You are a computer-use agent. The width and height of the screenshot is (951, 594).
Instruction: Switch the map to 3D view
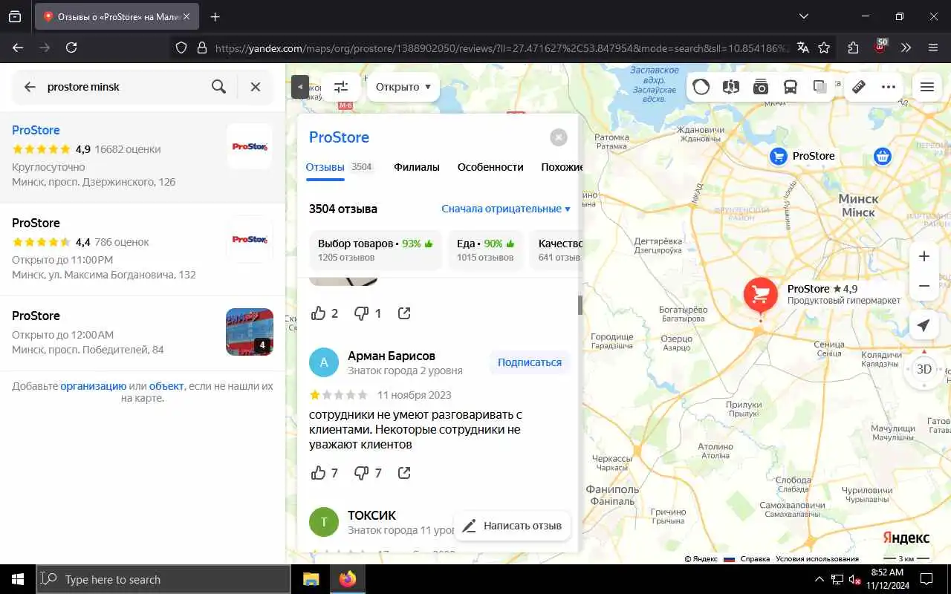click(924, 369)
